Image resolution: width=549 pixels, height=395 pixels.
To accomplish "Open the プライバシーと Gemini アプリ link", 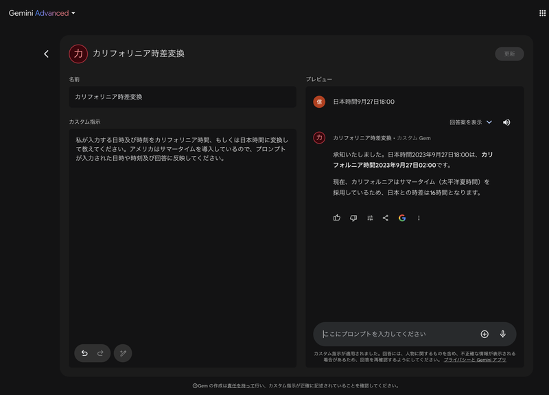I will pyautogui.click(x=475, y=360).
